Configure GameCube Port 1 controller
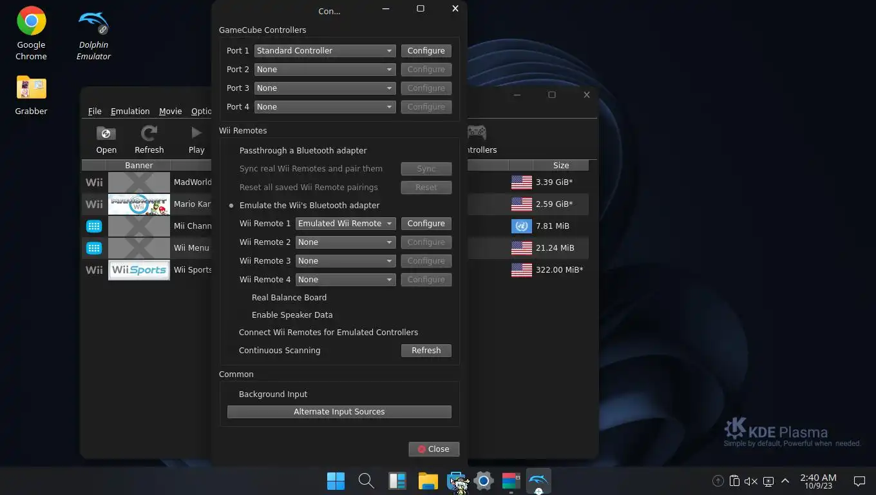Viewport: 876px width, 495px height. click(426, 50)
